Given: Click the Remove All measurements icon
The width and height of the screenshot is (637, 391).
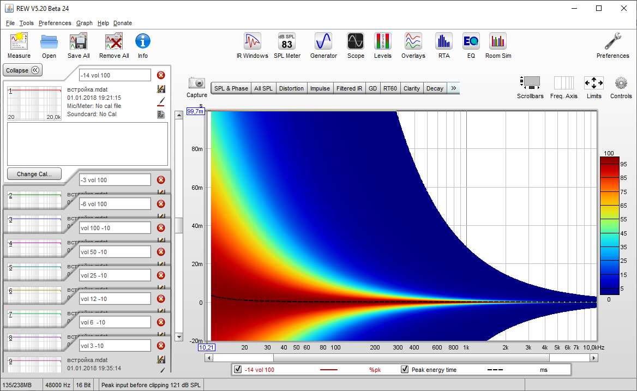Looking at the screenshot, I should click(114, 45).
